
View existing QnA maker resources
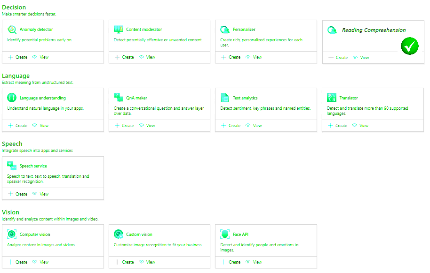[x=147, y=126]
